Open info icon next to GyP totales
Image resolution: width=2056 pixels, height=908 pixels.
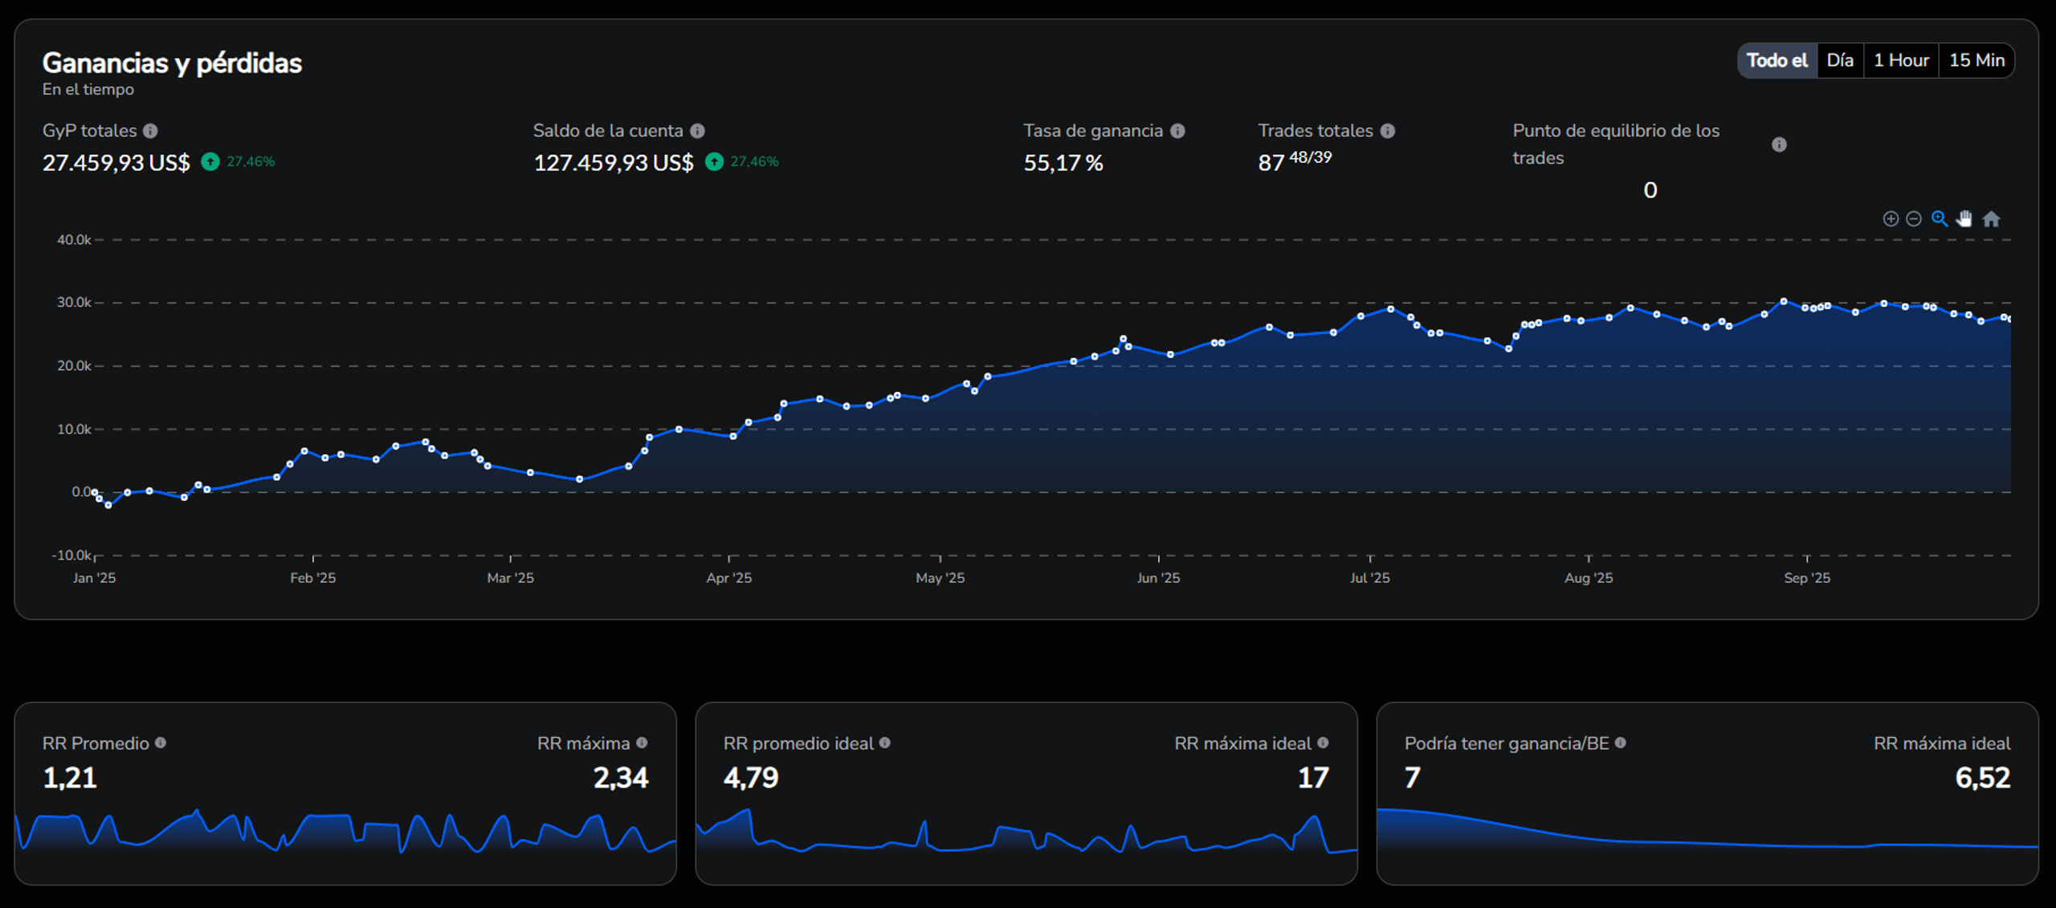click(150, 131)
